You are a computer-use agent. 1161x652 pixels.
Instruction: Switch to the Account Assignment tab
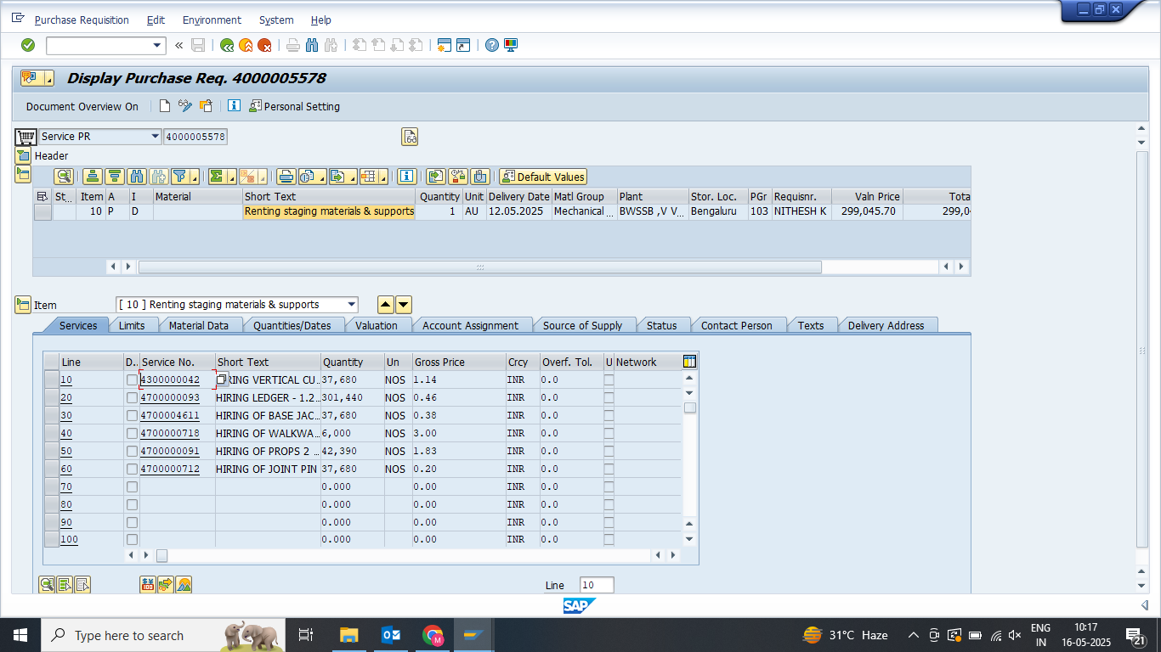tap(470, 325)
